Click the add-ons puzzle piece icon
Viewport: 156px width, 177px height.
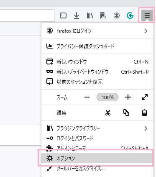[x=50, y=148]
